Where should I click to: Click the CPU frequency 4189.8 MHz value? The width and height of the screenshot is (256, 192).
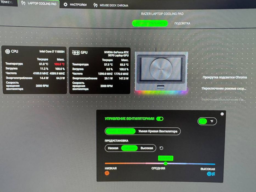coord(41,74)
